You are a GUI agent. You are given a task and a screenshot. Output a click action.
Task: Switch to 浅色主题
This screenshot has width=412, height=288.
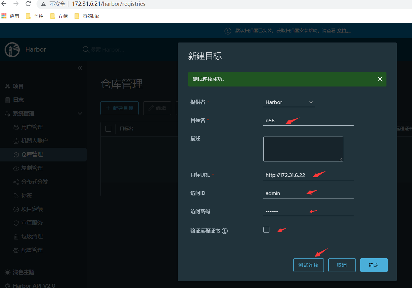tap(23, 272)
